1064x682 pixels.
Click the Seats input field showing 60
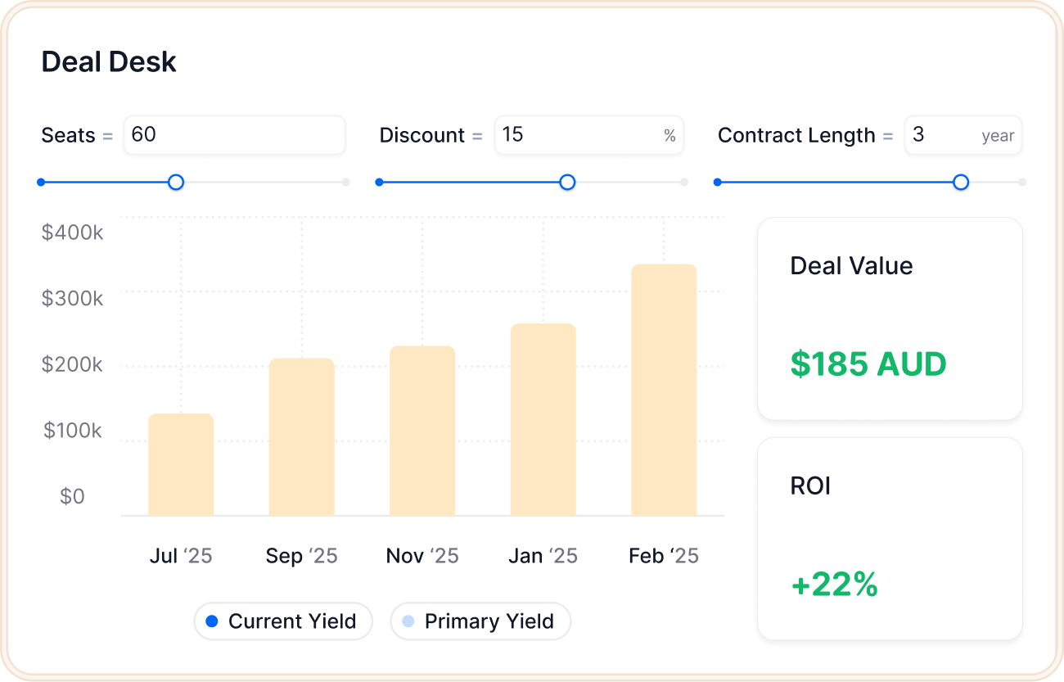[x=234, y=135]
